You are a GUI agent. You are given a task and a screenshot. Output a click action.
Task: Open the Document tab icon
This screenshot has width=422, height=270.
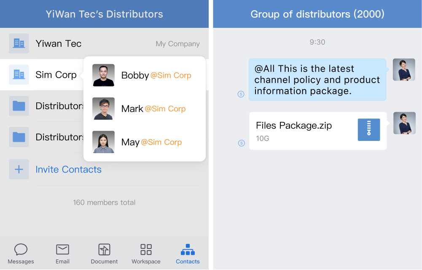tap(104, 250)
